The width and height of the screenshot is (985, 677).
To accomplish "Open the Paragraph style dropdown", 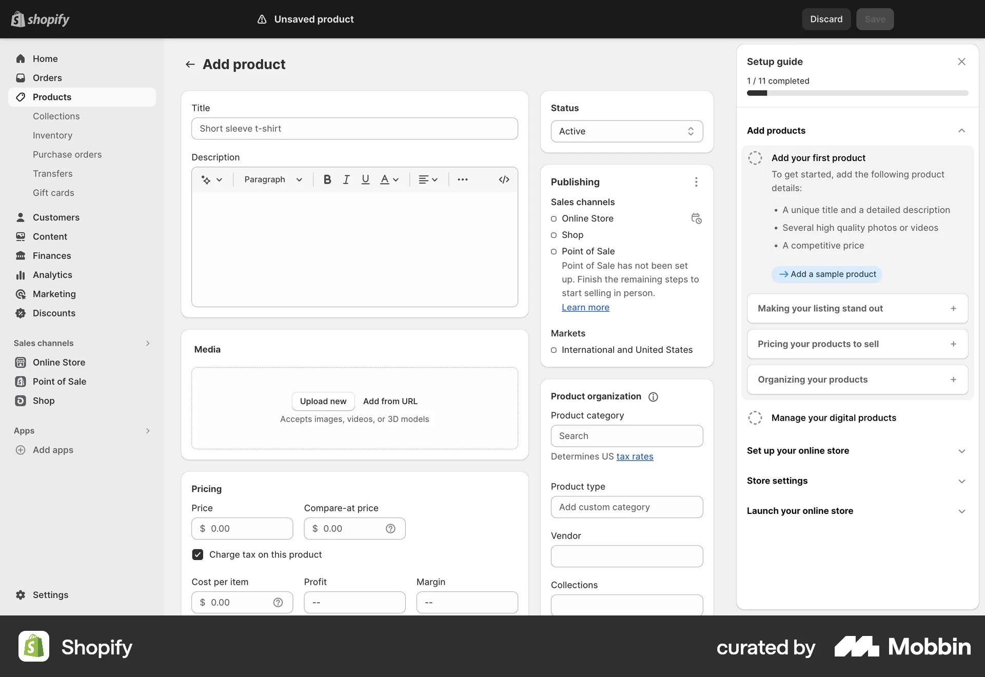I will 272,179.
